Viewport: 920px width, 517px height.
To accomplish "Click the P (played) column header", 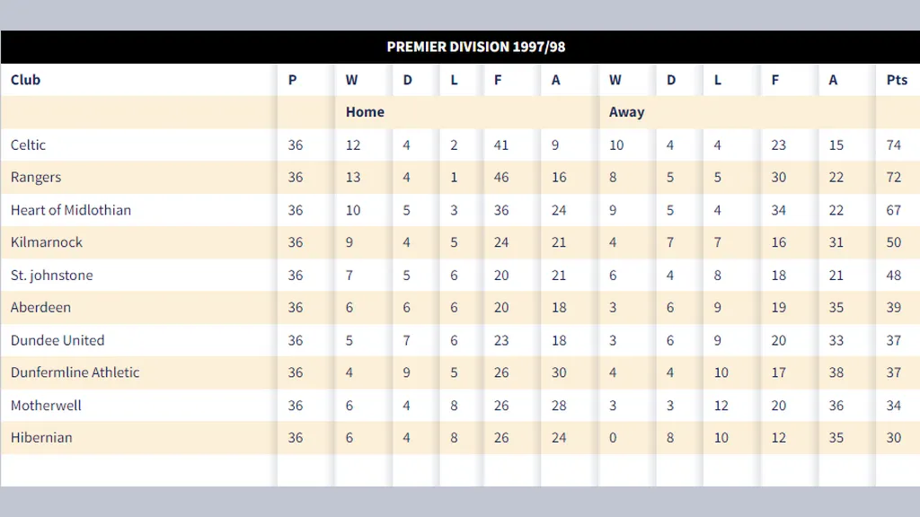I will [x=293, y=80].
